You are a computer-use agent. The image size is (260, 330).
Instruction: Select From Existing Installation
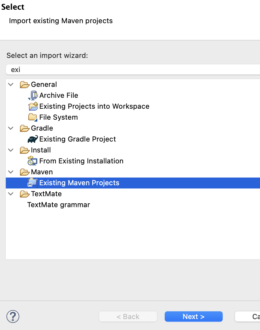pyautogui.click(x=81, y=161)
